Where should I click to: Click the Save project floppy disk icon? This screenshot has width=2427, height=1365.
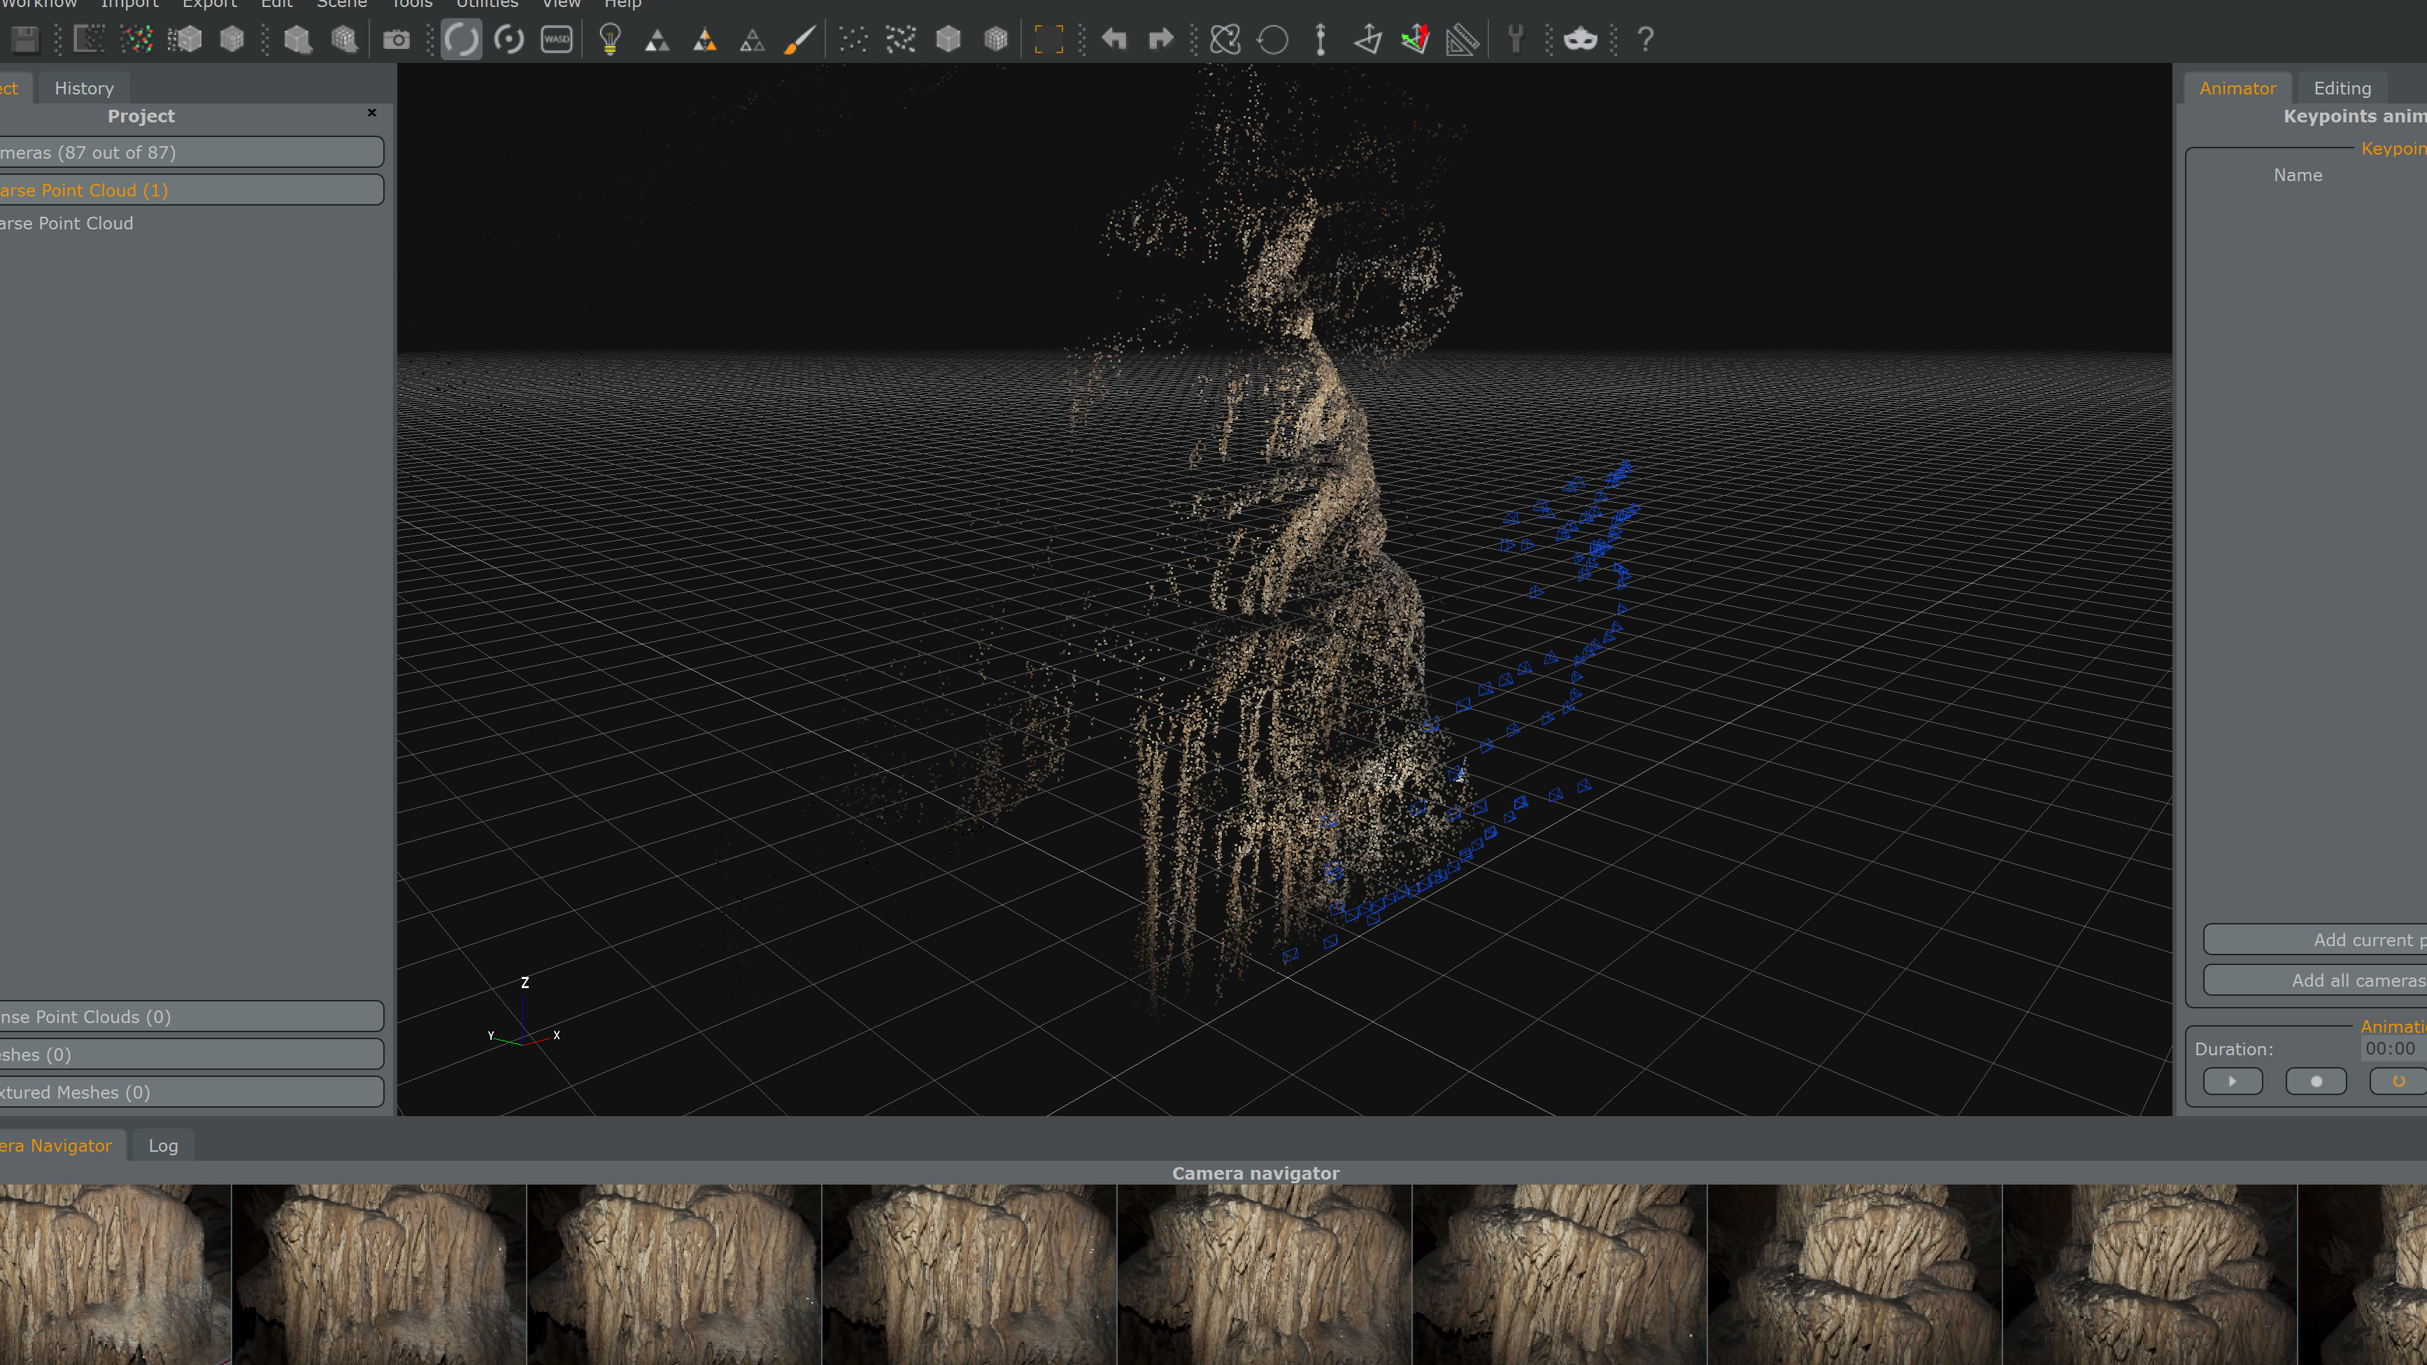pos(25,40)
